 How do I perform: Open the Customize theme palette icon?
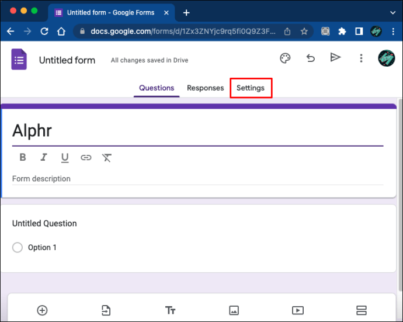tap(285, 58)
